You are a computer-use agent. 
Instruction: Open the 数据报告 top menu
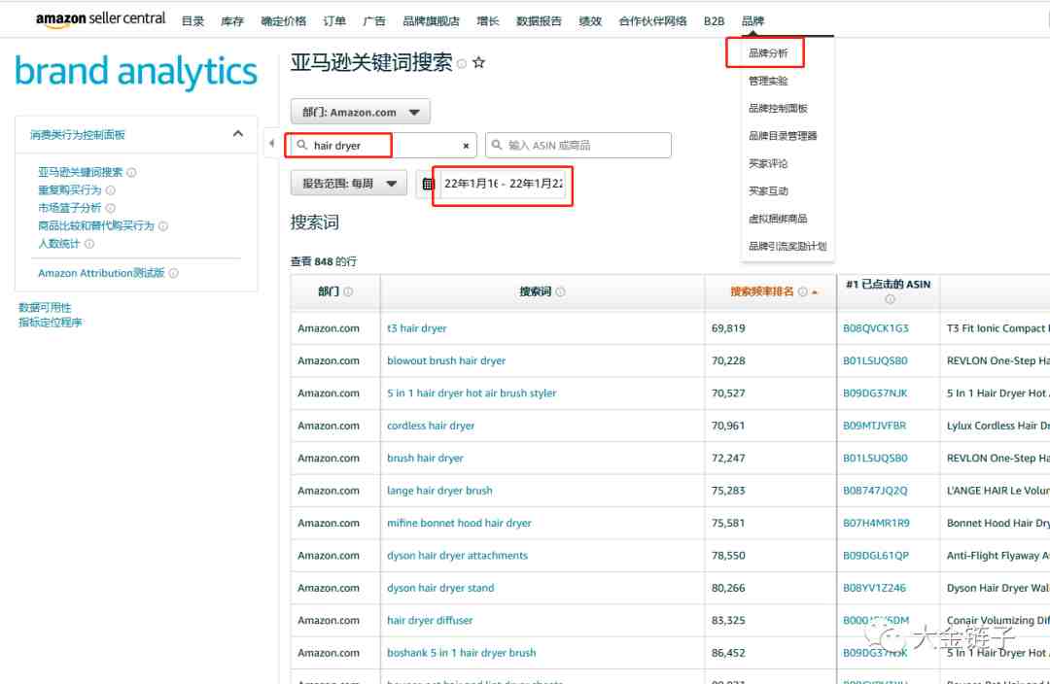[x=539, y=21]
